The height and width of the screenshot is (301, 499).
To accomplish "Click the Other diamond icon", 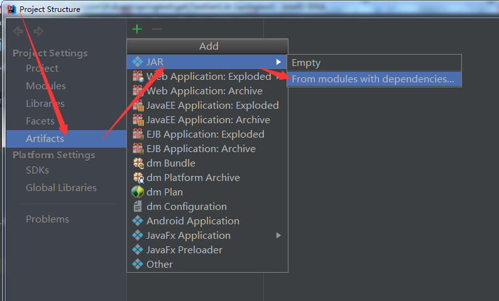I will 138,264.
